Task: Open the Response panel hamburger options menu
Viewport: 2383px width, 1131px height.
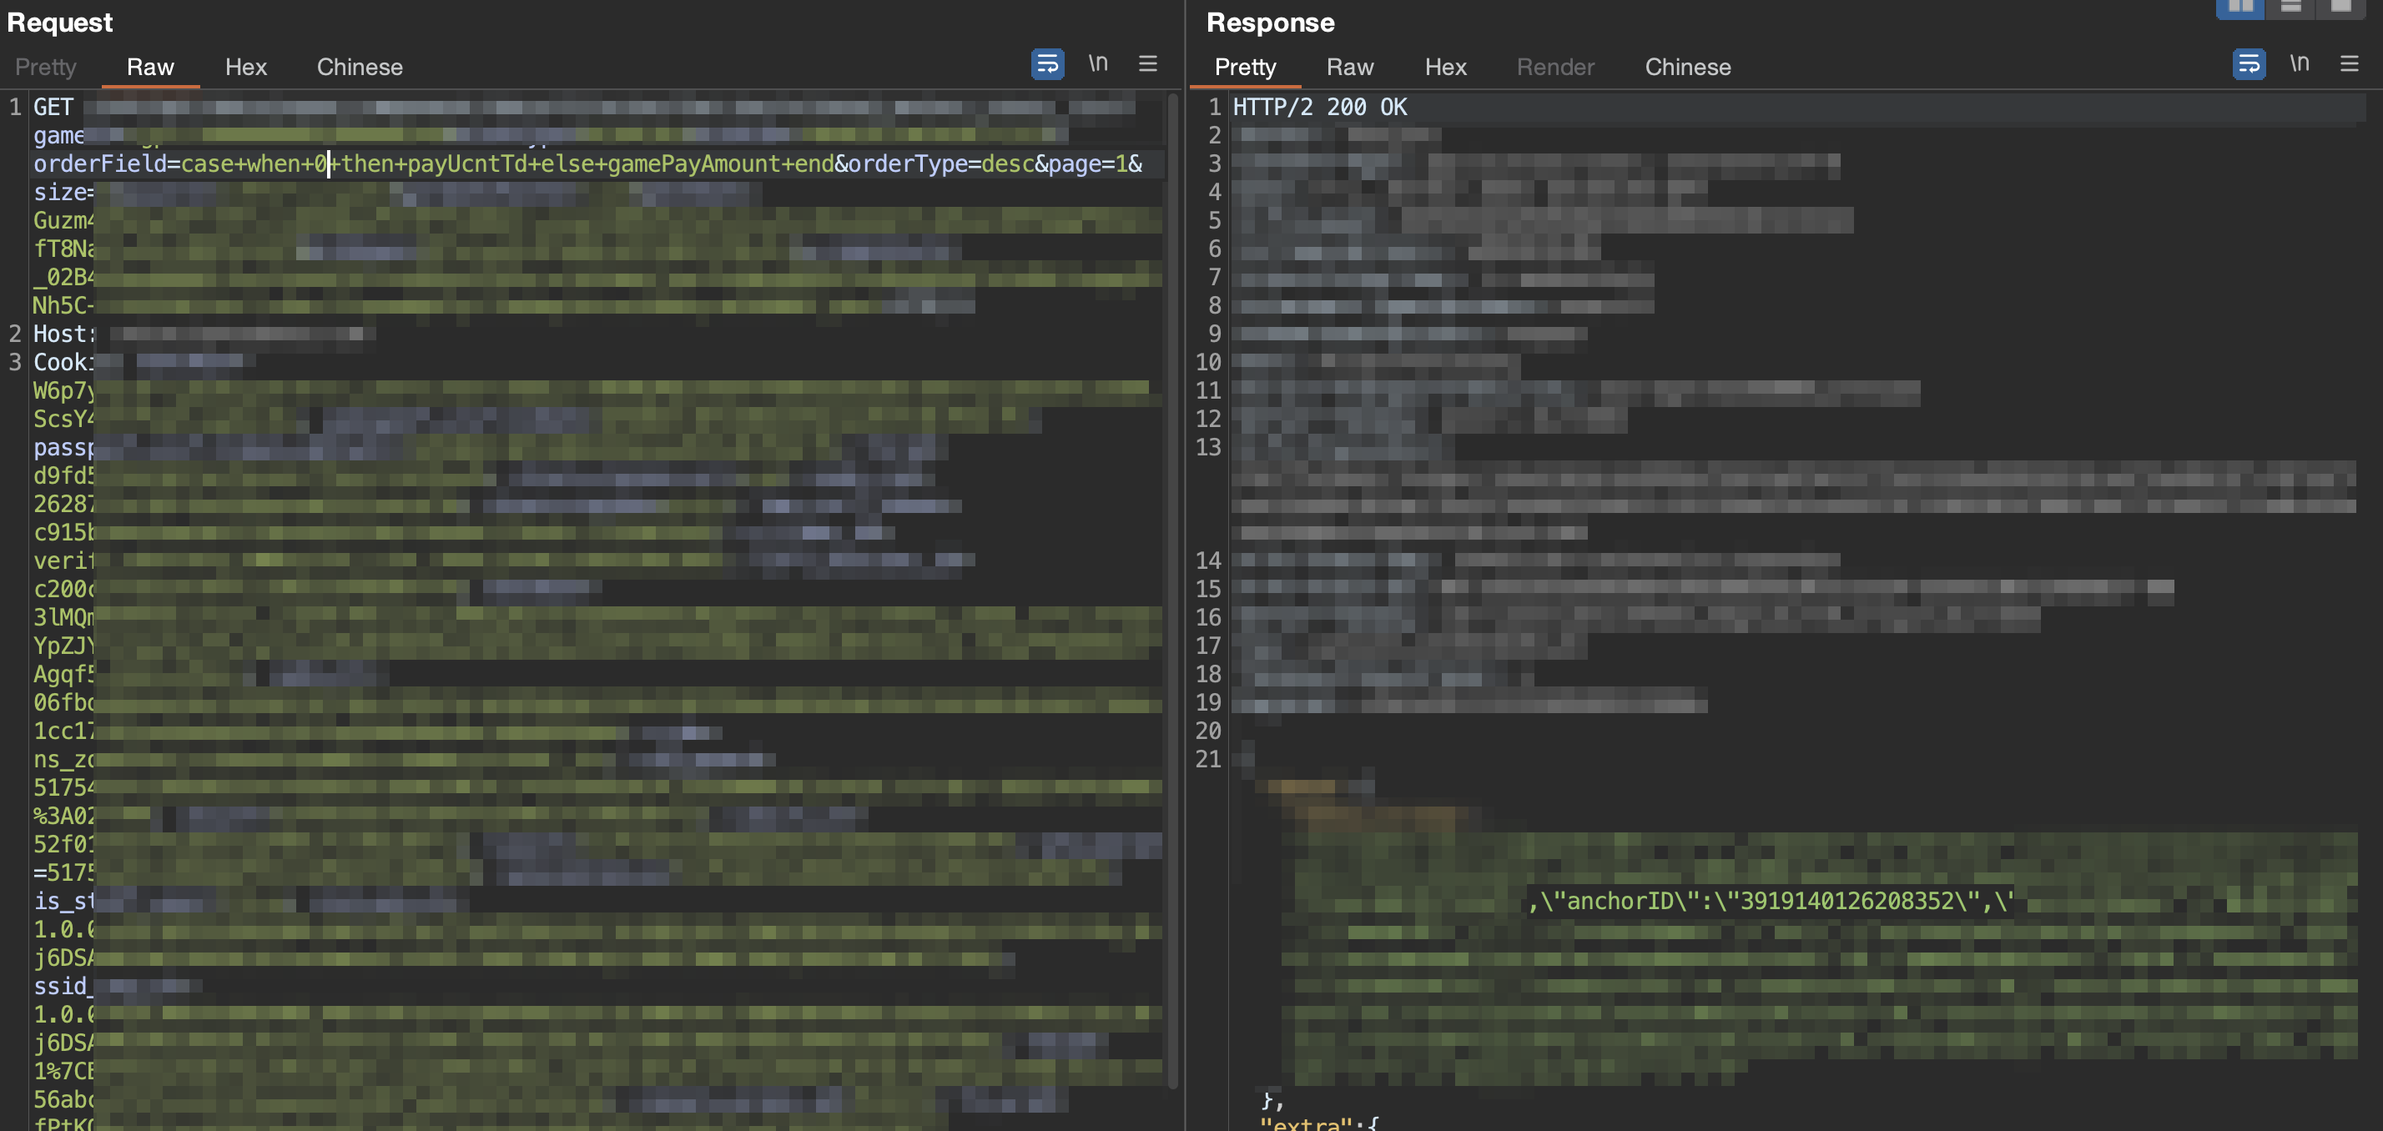Action: click(x=2350, y=64)
